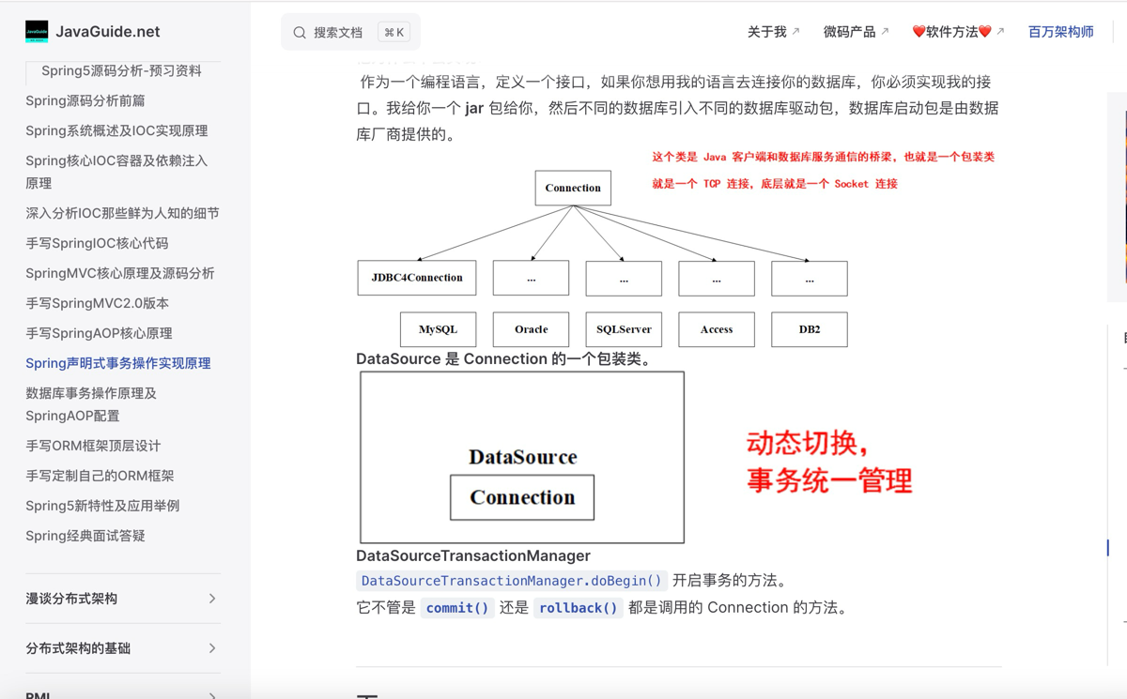
Task: Click the 漫谈分布式架构 section title
Action: pos(71,599)
